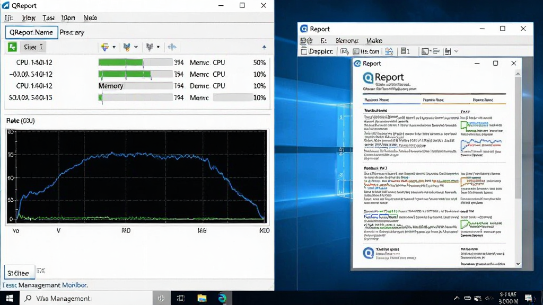Click the multicolor filter icon in QReport toolbar
The width and height of the screenshot is (543, 305).
click(105, 47)
